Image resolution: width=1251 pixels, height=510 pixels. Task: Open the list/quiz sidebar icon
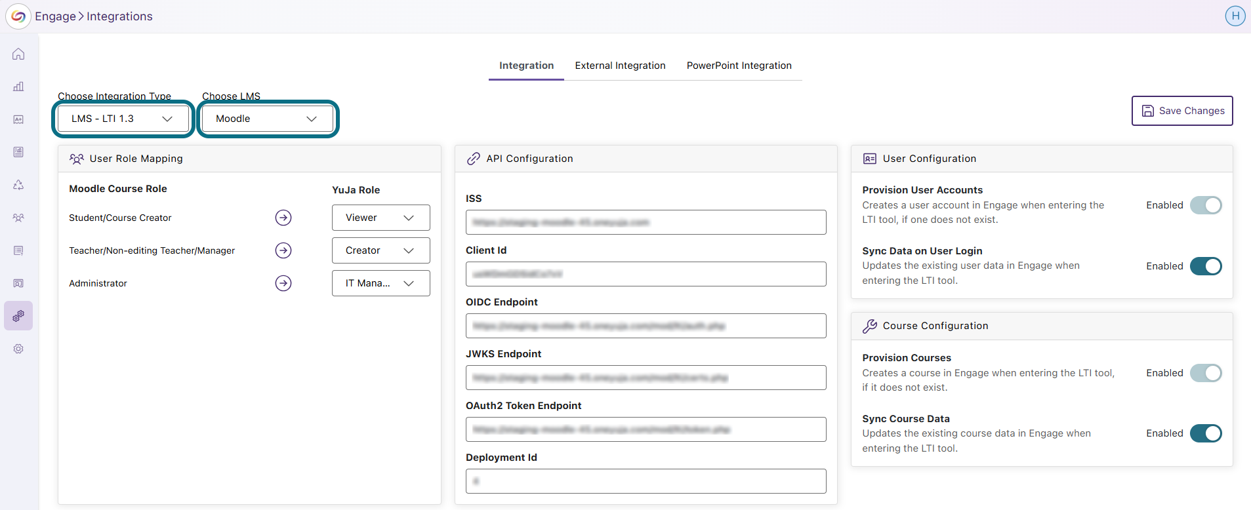pyautogui.click(x=18, y=250)
